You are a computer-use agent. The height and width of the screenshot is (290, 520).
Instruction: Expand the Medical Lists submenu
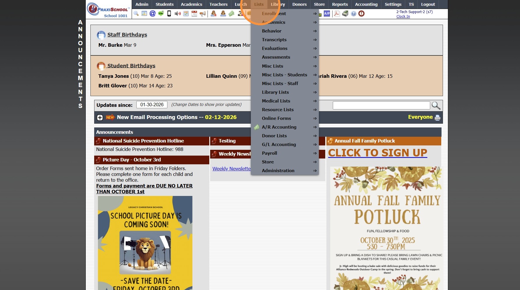tap(285, 101)
